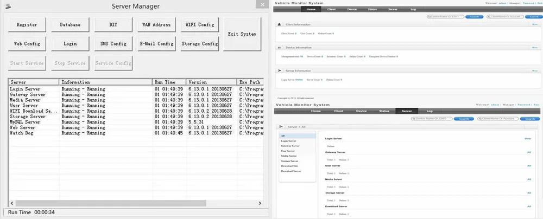Click the icon beside Device Information heading
Screen dimensions: 543x219
(279, 48)
